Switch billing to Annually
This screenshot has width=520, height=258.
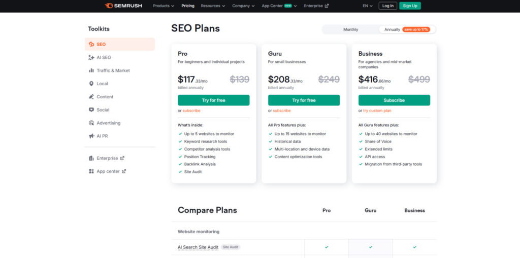point(392,29)
